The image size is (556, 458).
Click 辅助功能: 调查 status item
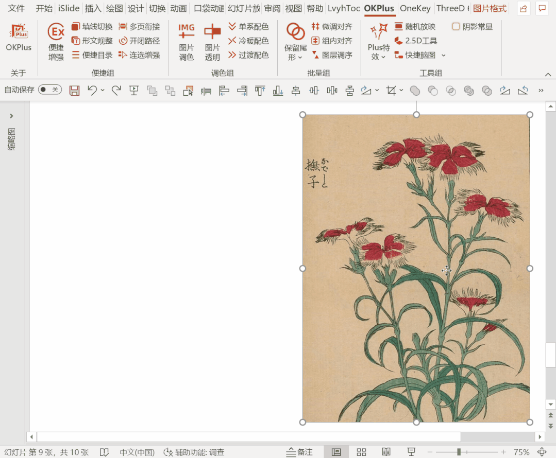pyautogui.click(x=194, y=452)
